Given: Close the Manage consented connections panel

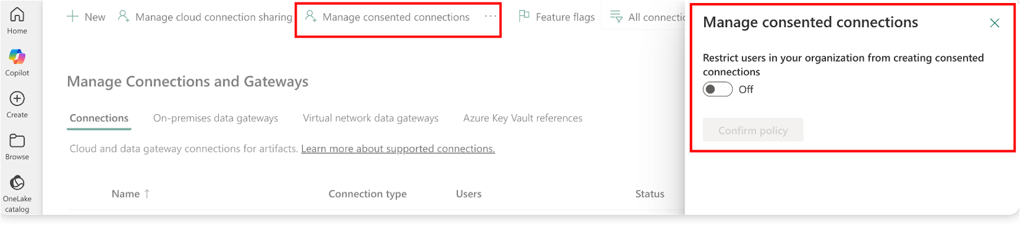Looking at the screenshot, I should point(995,23).
